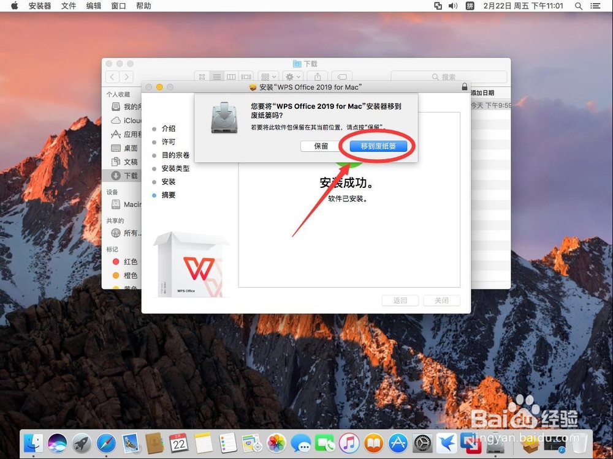Click the Finder edit tags button
This screenshot has width=613, height=459.
[x=341, y=76]
